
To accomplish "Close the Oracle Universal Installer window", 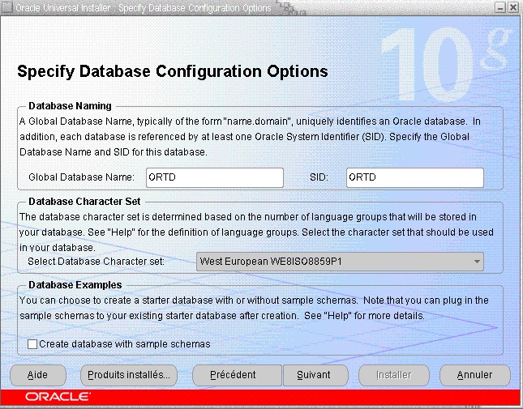I will tap(514, 7).
